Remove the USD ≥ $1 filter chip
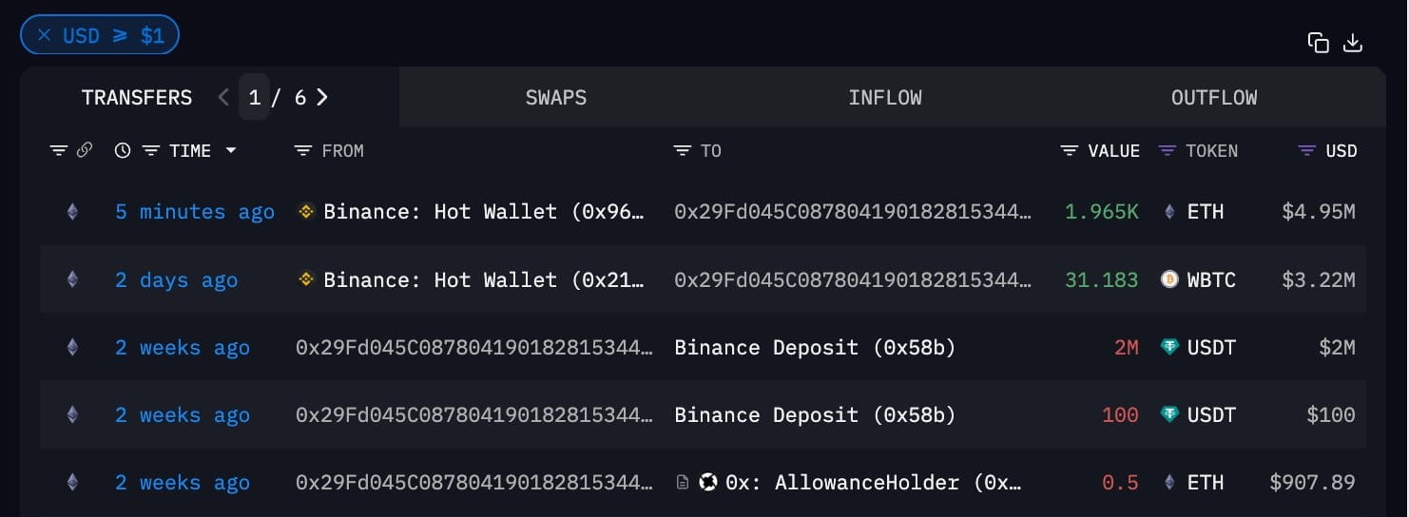The height and width of the screenshot is (517, 1409). tap(44, 36)
